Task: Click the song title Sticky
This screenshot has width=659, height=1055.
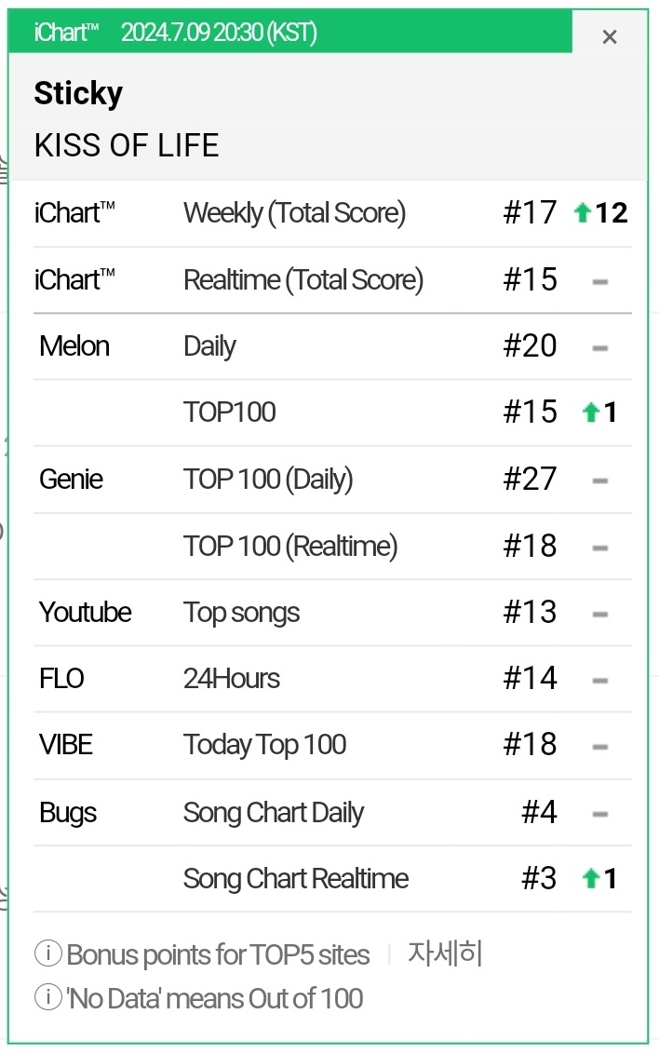Action: [x=78, y=93]
